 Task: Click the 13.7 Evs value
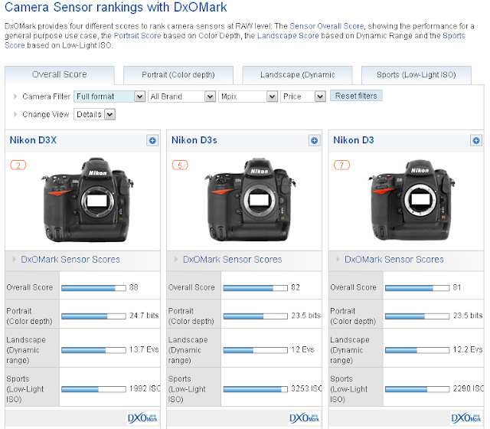pyautogui.click(x=144, y=349)
